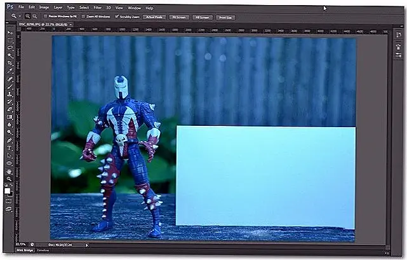The height and width of the screenshot is (260, 407).
Task: Switch to the Timeline tab
Action: 43,250
